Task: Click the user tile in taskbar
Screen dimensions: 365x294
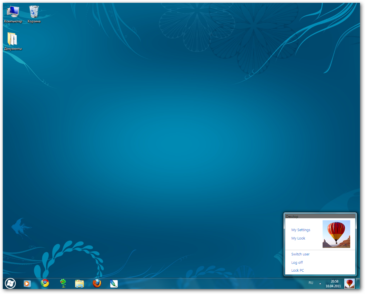Action: pyautogui.click(x=349, y=283)
